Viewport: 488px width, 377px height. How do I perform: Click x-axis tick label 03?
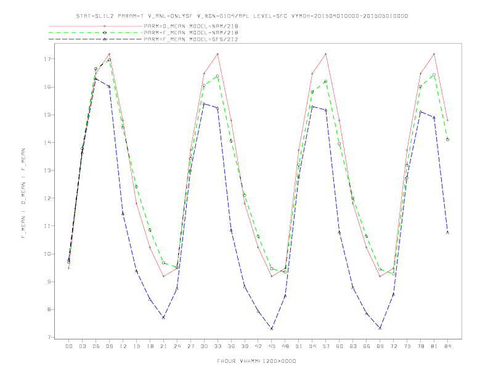coord(82,346)
